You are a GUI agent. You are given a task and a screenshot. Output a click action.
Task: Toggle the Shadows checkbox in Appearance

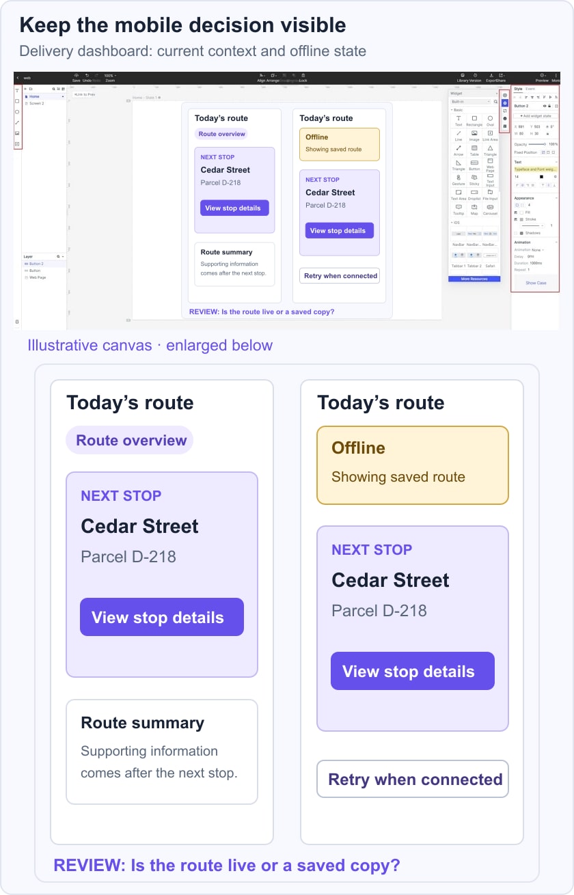point(515,233)
